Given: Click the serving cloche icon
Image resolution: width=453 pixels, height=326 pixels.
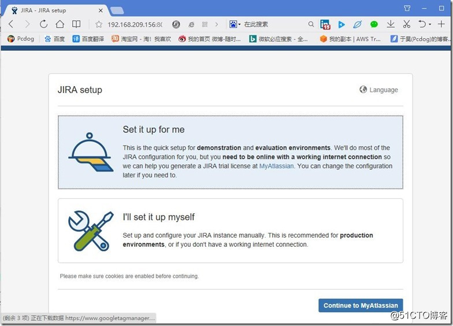Looking at the screenshot, I should click(x=91, y=153).
